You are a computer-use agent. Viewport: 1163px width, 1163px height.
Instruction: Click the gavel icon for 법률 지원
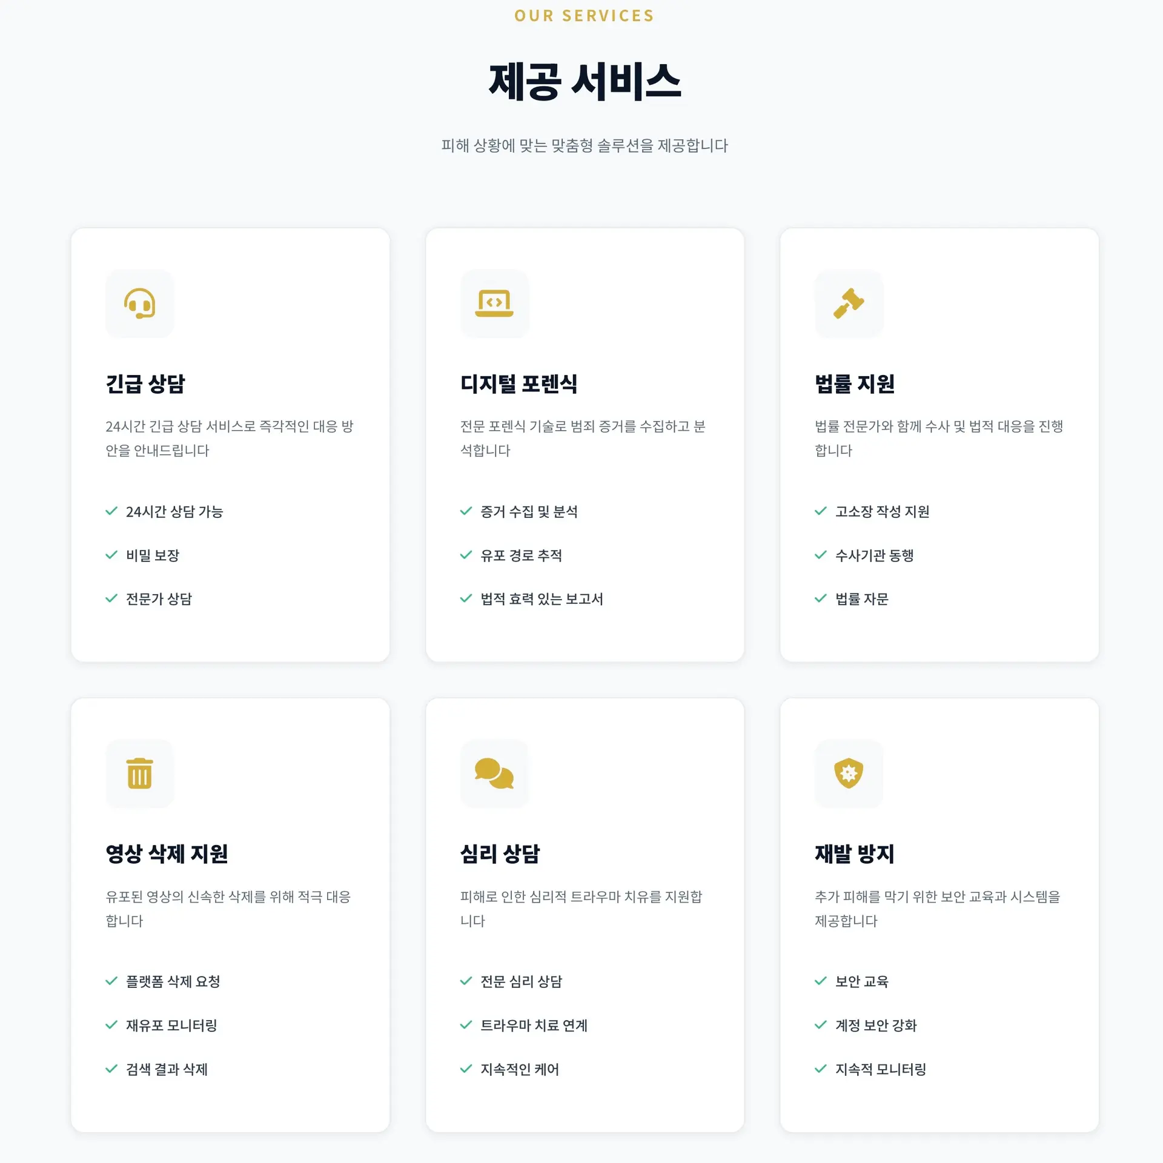[849, 303]
